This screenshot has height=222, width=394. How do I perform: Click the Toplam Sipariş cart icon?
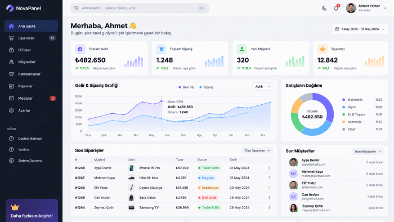tap(161, 49)
